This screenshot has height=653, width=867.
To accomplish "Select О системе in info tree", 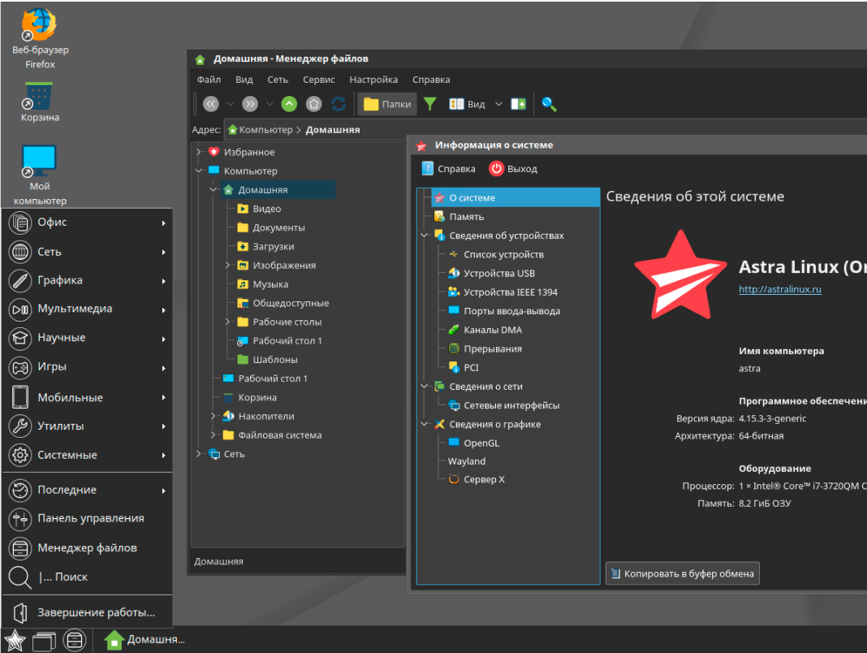I will (515, 197).
